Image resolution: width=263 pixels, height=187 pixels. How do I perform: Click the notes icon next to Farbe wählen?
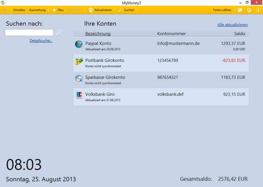[240, 10]
